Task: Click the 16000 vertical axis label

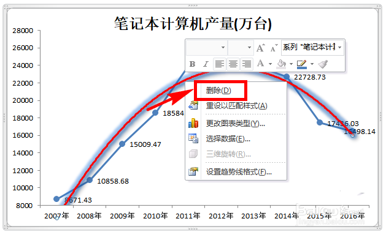Action: tap(23, 135)
